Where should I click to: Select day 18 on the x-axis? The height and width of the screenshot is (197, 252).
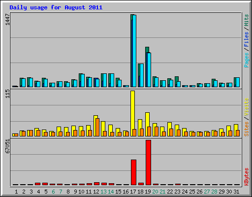point(140,192)
